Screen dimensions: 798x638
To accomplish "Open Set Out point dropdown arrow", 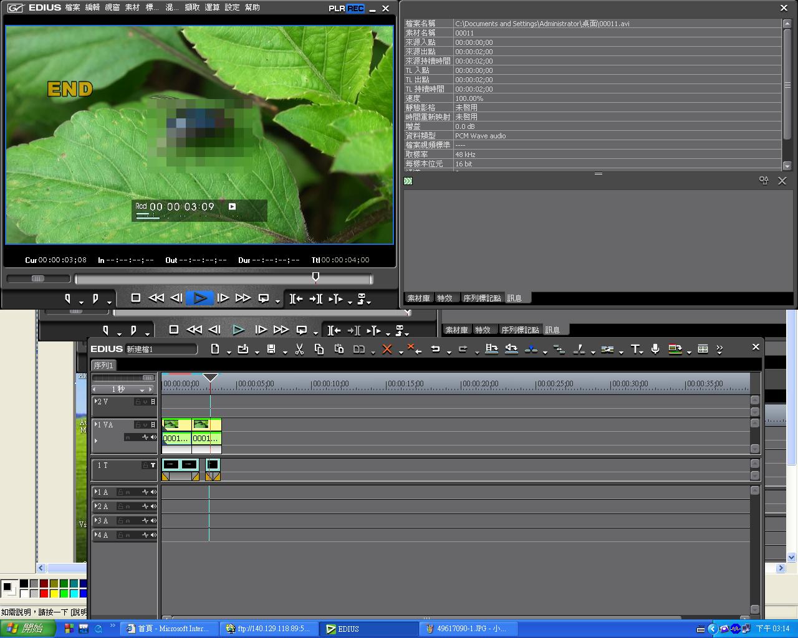I will tap(110, 302).
